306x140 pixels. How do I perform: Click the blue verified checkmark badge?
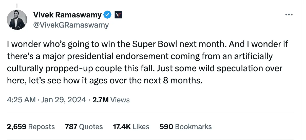click(108, 15)
